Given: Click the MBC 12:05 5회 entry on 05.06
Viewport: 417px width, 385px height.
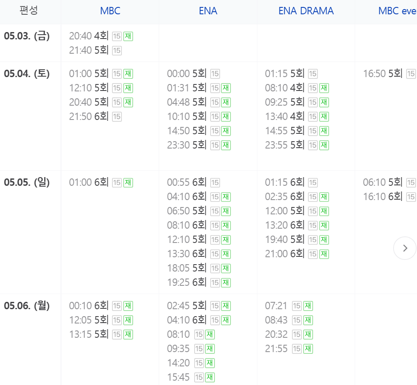Looking at the screenshot, I should pos(101,320).
